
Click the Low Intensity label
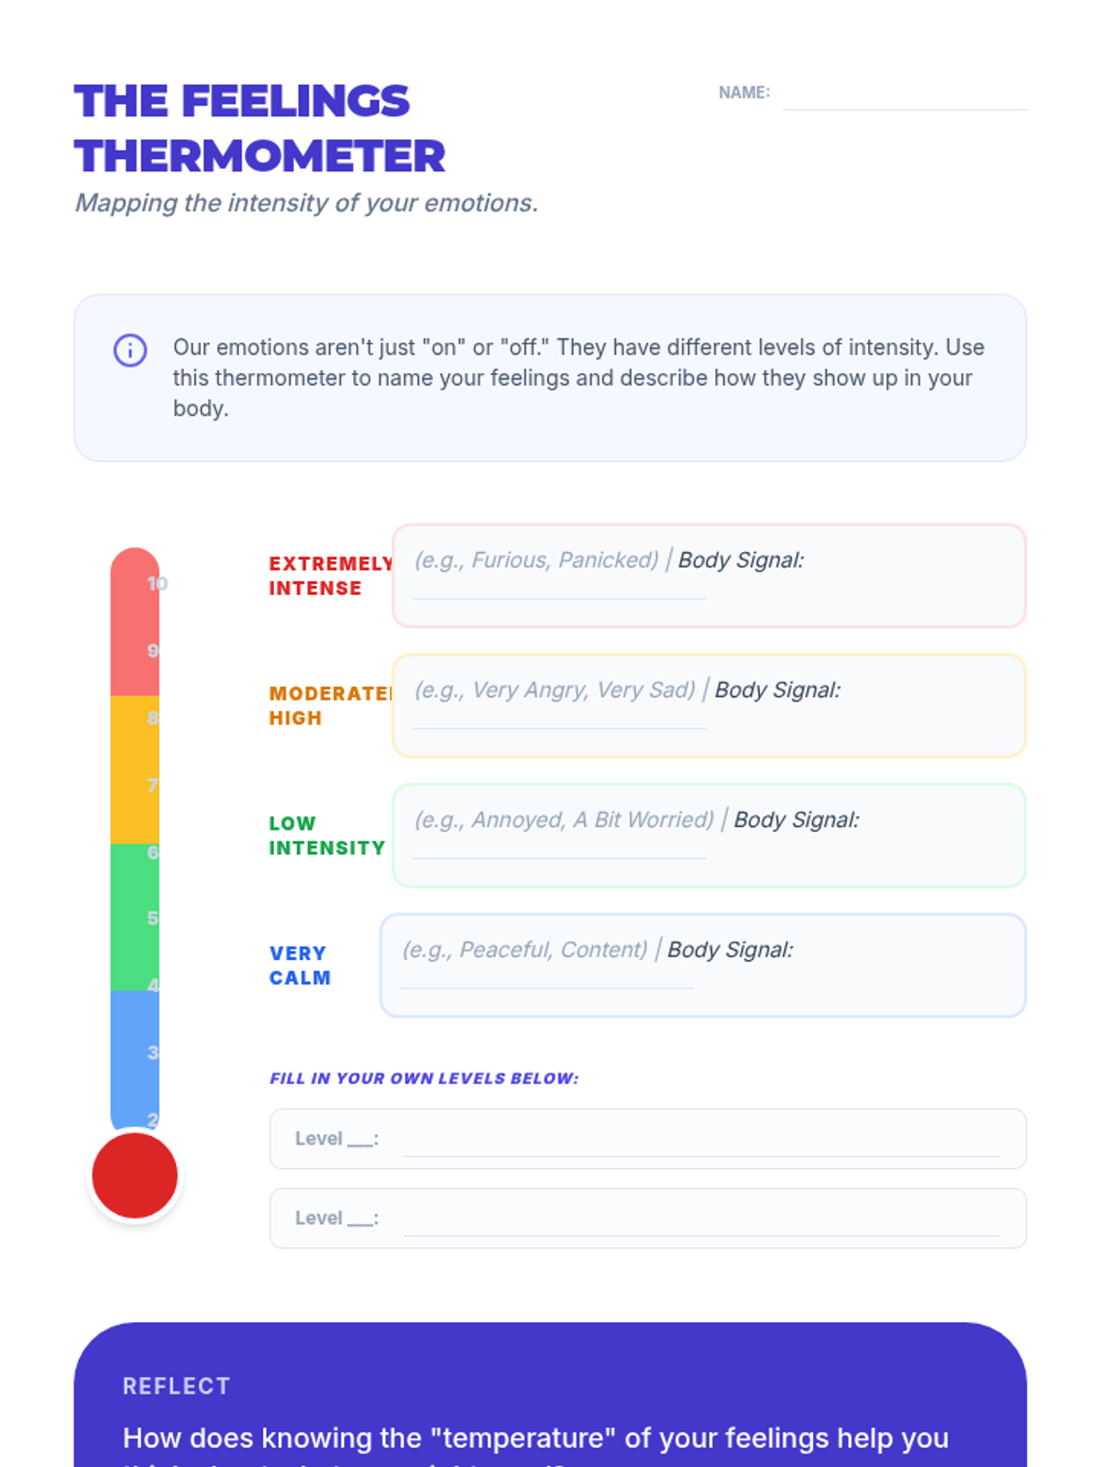coord(326,835)
